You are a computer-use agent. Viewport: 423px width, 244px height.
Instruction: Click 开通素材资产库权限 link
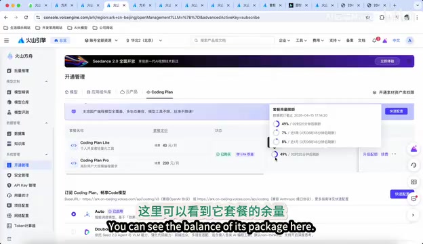tap(393, 92)
